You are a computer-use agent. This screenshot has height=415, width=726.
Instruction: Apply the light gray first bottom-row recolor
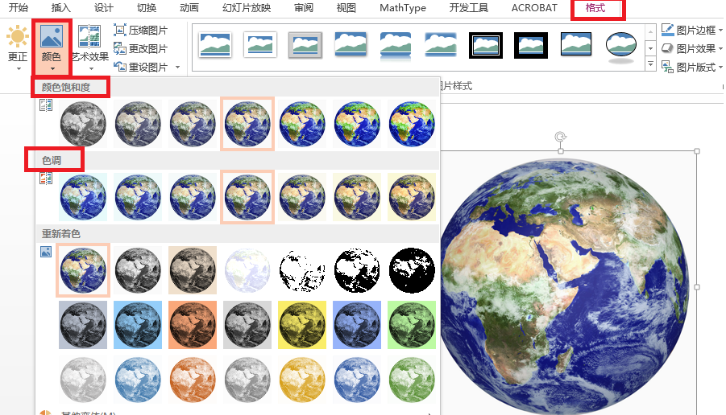tap(83, 380)
